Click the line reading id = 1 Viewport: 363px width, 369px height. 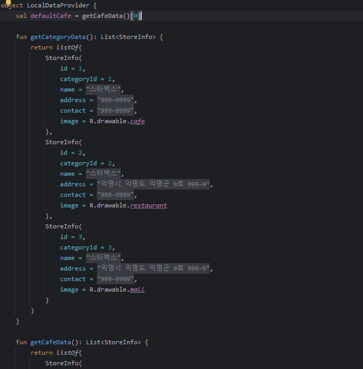(x=73, y=68)
